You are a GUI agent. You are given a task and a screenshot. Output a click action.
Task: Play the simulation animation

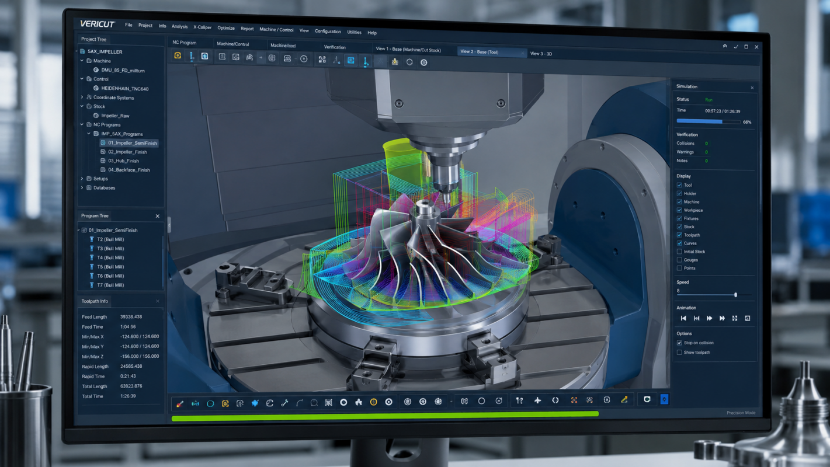[709, 318]
